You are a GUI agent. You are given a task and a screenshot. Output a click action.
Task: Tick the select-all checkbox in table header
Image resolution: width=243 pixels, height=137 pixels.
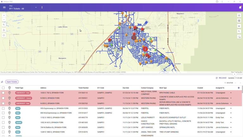[x=3, y=88]
